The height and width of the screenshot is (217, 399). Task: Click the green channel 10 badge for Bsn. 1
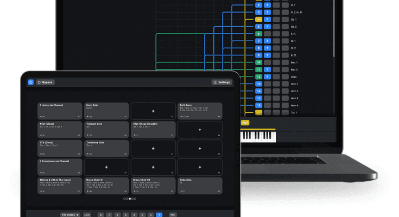258,62
